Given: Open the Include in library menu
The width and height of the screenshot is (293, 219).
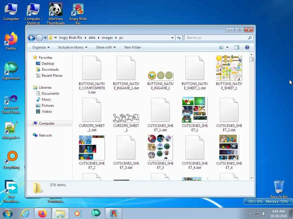Looking at the screenshot, I should click(x=73, y=47).
